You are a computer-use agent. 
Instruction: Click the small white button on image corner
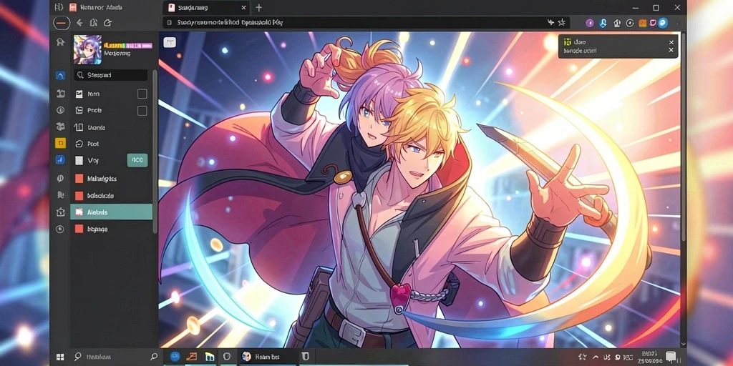tap(169, 42)
